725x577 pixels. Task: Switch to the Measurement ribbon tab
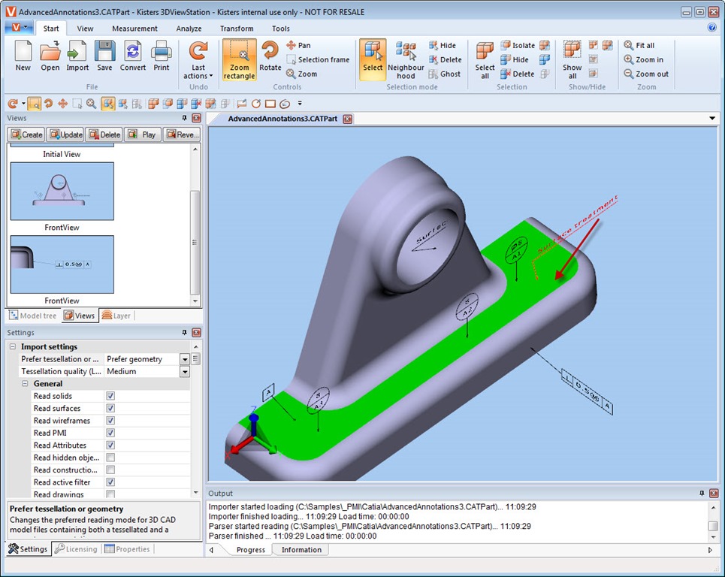coord(134,29)
